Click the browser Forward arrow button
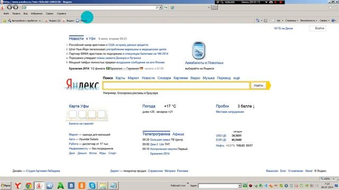Viewport: 339px width, 190px height. (15, 7)
